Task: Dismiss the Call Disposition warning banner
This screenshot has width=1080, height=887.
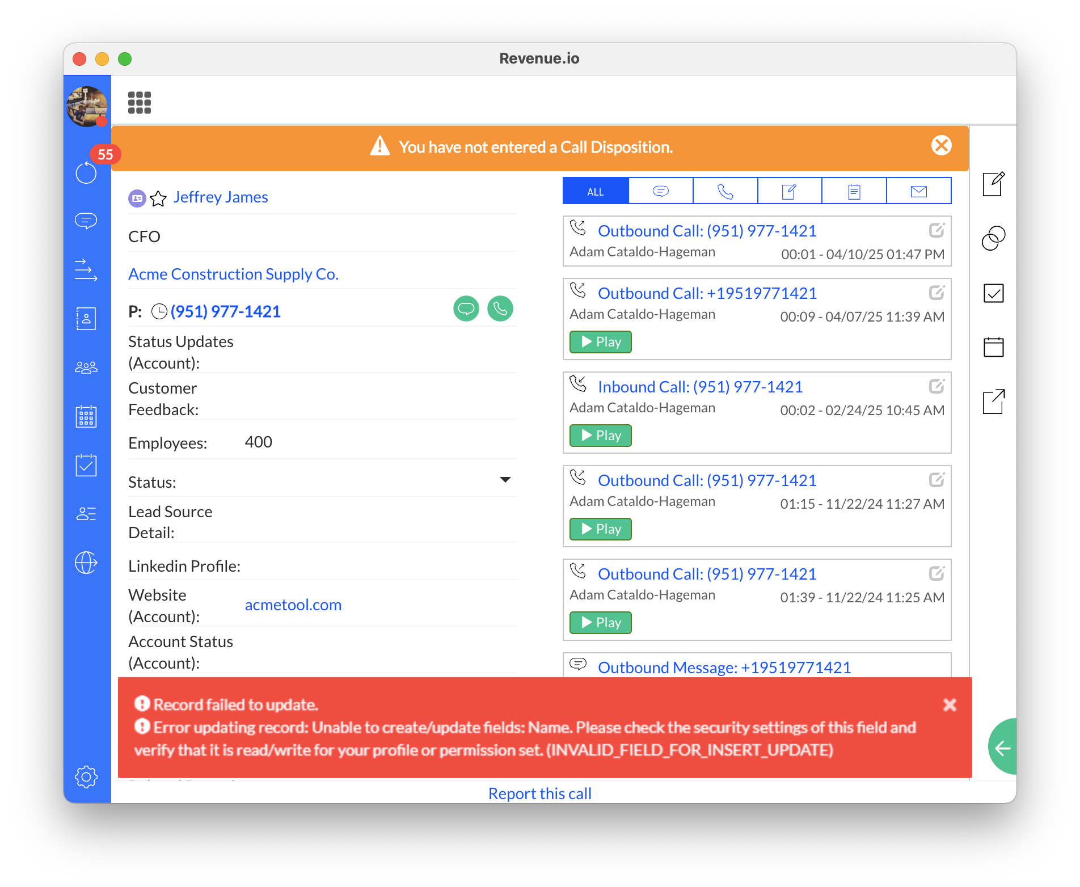Action: coord(941,146)
